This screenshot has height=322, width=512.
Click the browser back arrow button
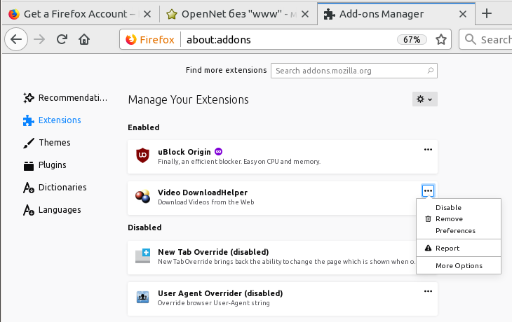pos(18,40)
